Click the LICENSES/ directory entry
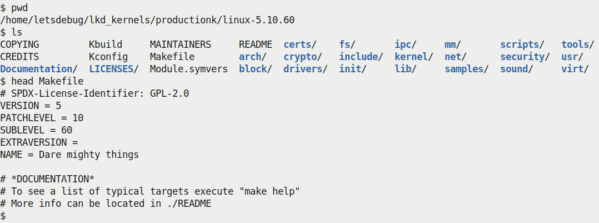Viewport: 599px width, 223px height. point(113,69)
